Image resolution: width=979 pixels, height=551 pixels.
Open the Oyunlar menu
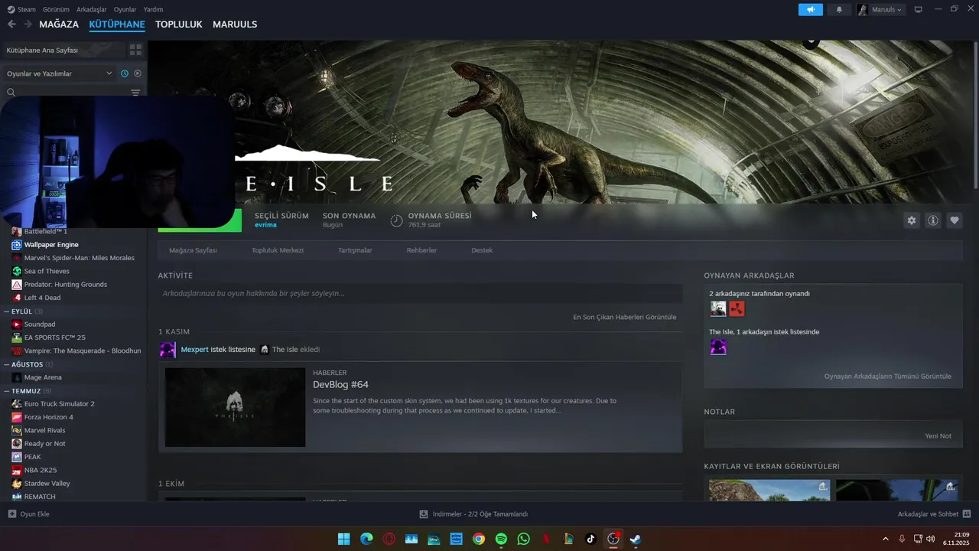[x=125, y=9]
